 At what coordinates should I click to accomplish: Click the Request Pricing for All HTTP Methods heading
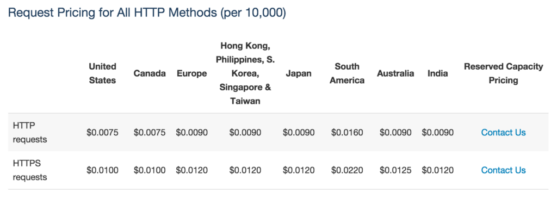pos(147,13)
